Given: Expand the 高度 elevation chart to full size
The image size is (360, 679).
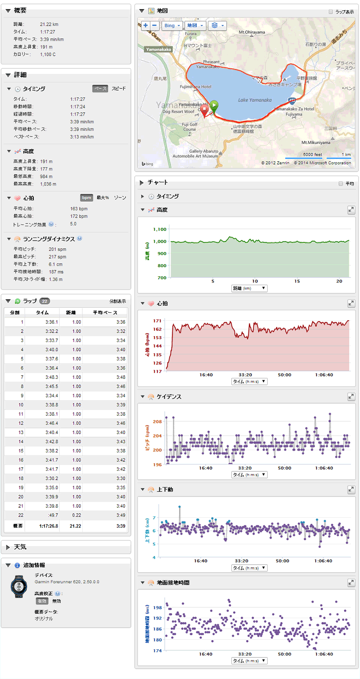Looking at the screenshot, I should (x=351, y=210).
